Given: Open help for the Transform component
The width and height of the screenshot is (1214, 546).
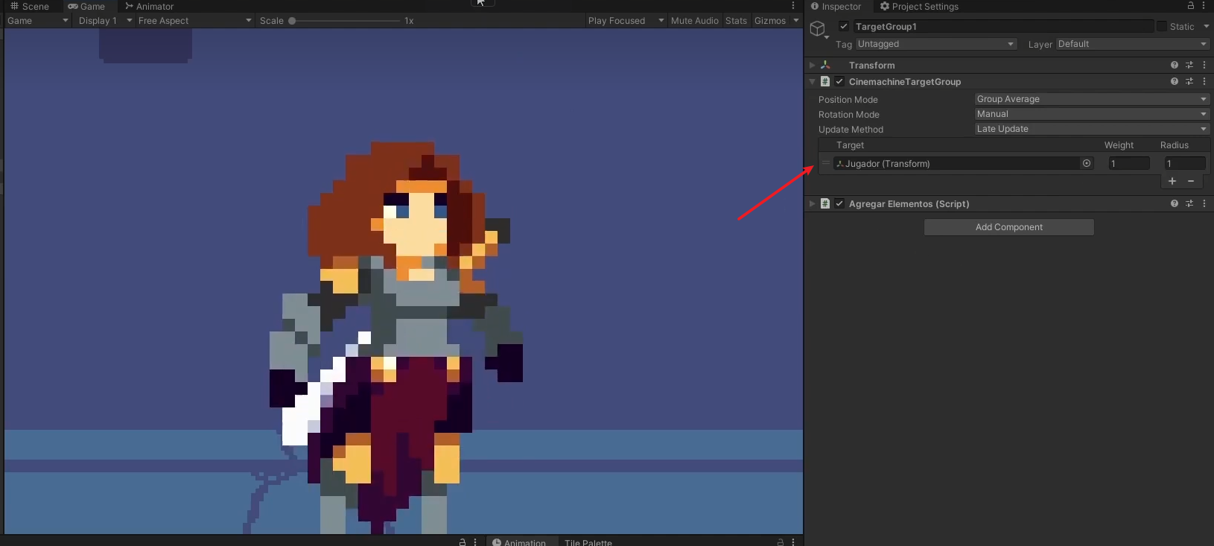Looking at the screenshot, I should (1175, 65).
